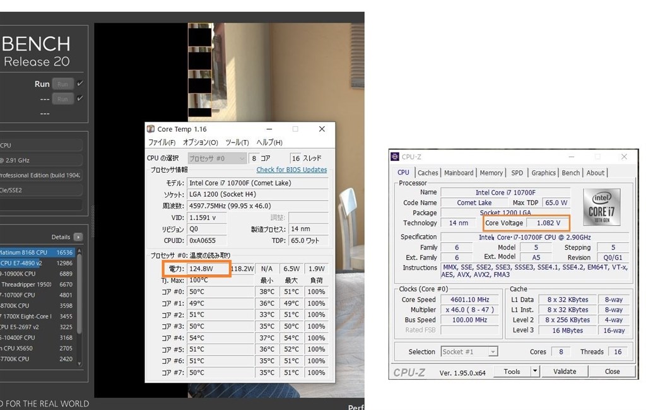Select the Threadripper 1950 ranking row
The height and width of the screenshot is (410, 646).
[37, 284]
